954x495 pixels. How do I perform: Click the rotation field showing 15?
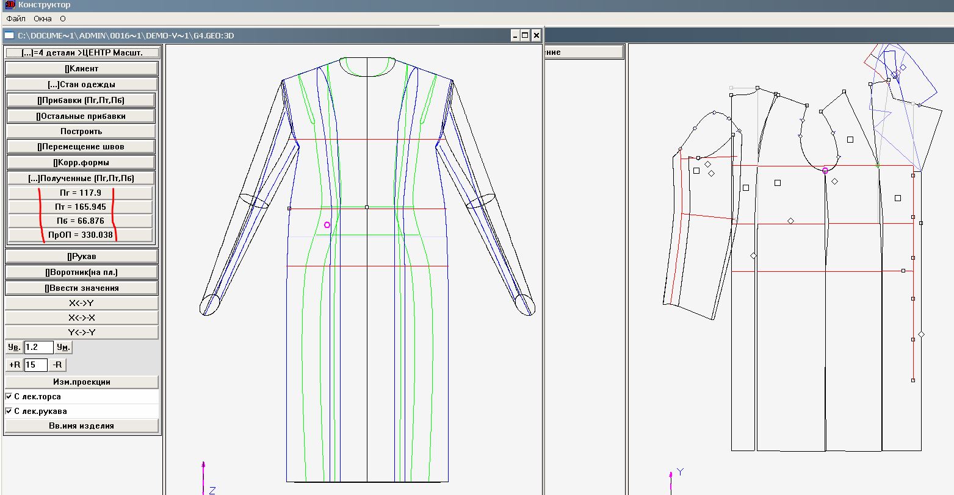(x=35, y=365)
